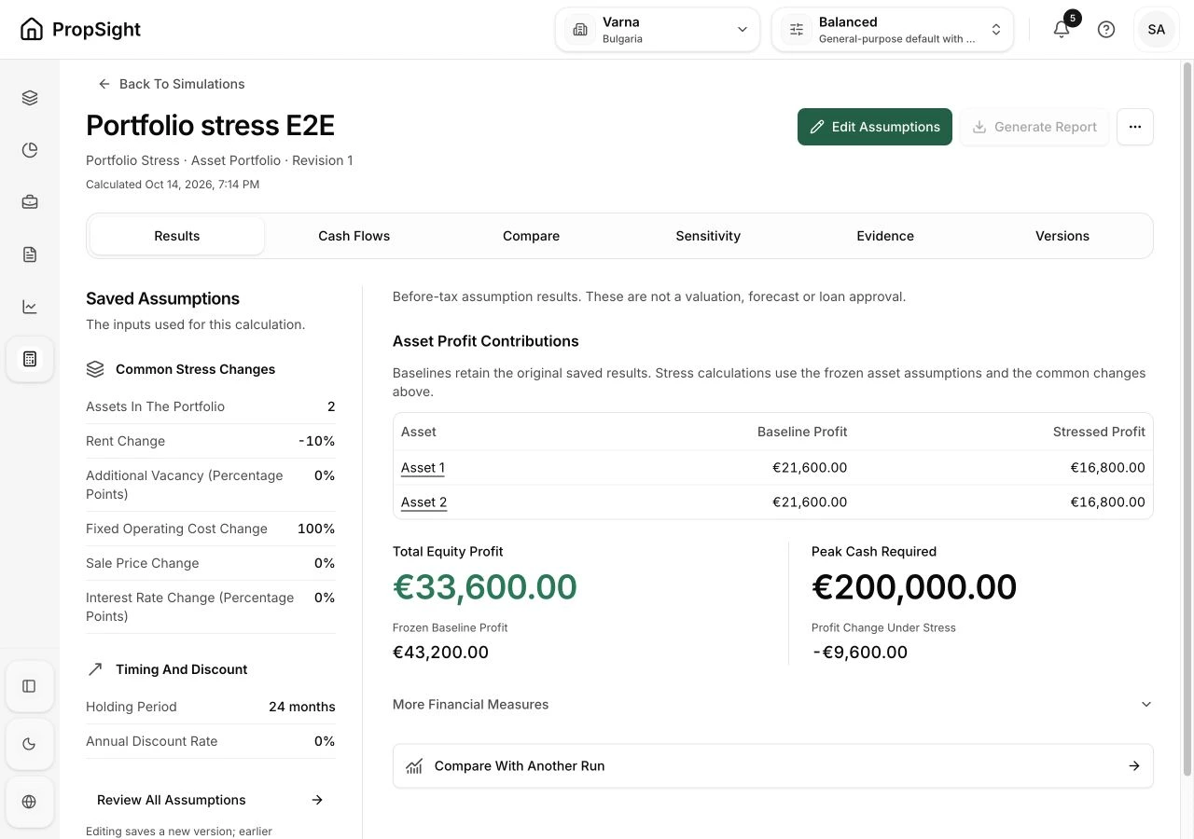The width and height of the screenshot is (1194, 839).
Task: Click the PropSight home logo
Action: tap(80, 30)
